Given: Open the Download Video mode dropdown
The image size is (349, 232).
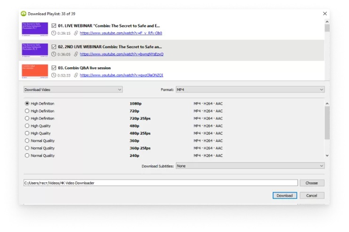Looking at the screenshot, I should point(73,89).
